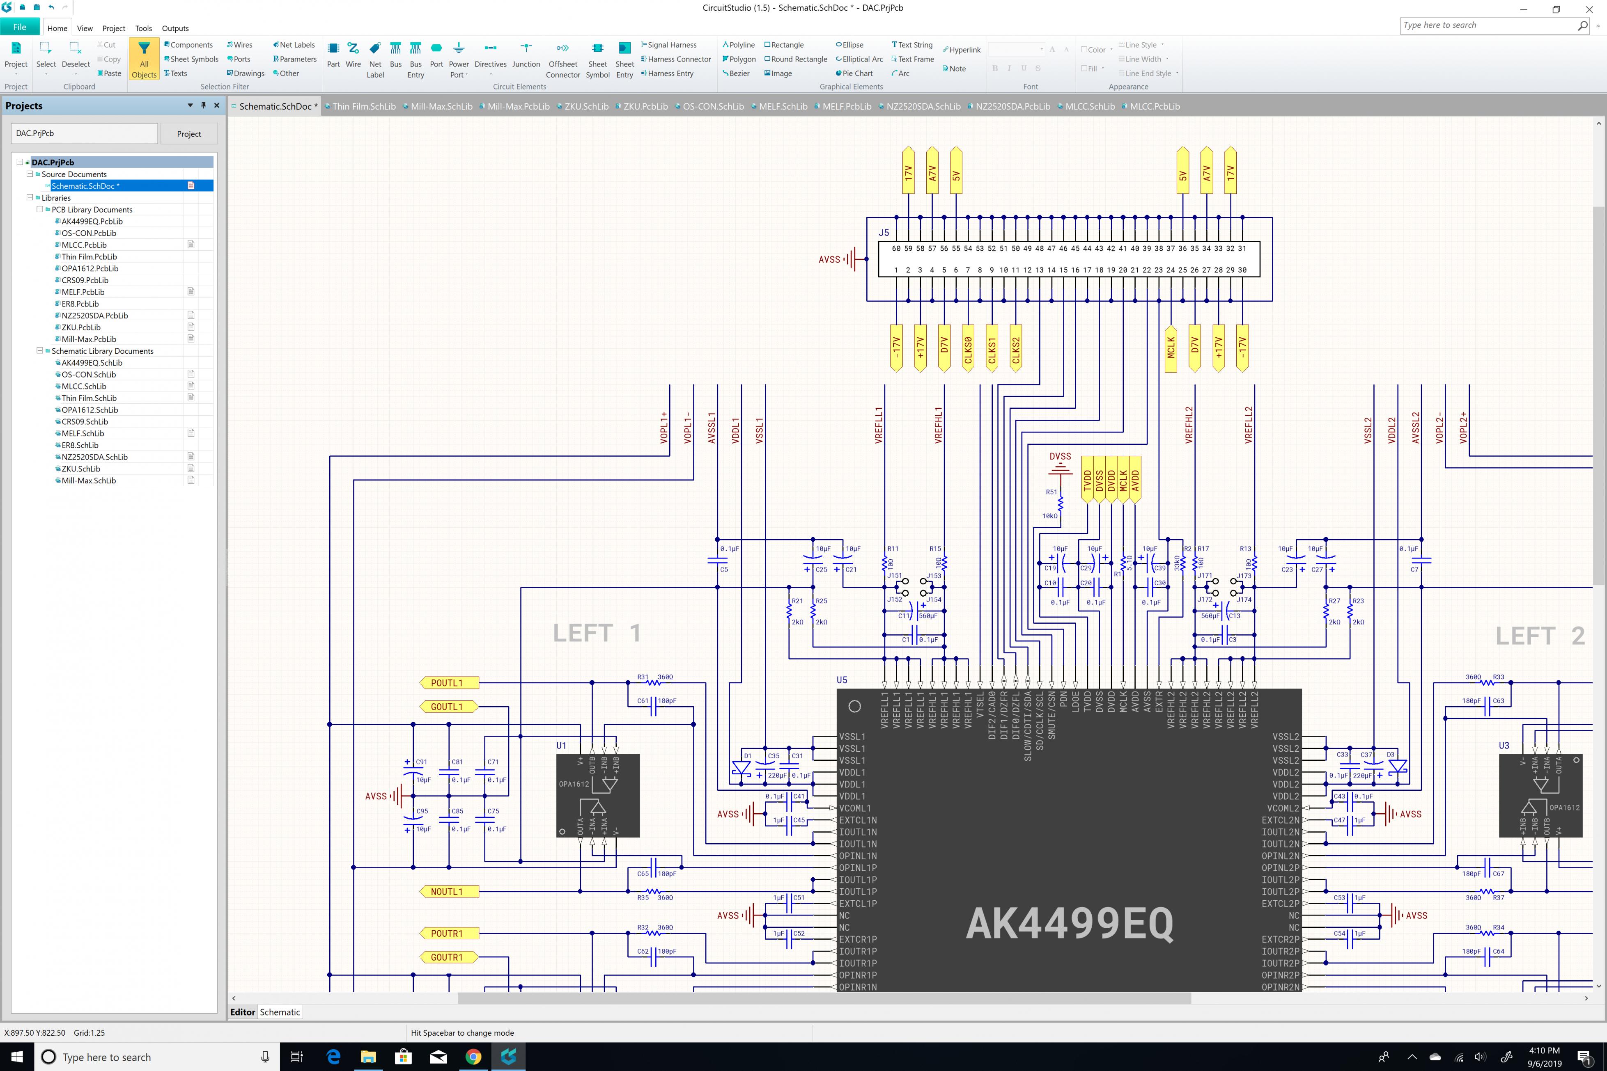Pin the Projects panel
This screenshot has height=1071, width=1607.
click(x=203, y=105)
